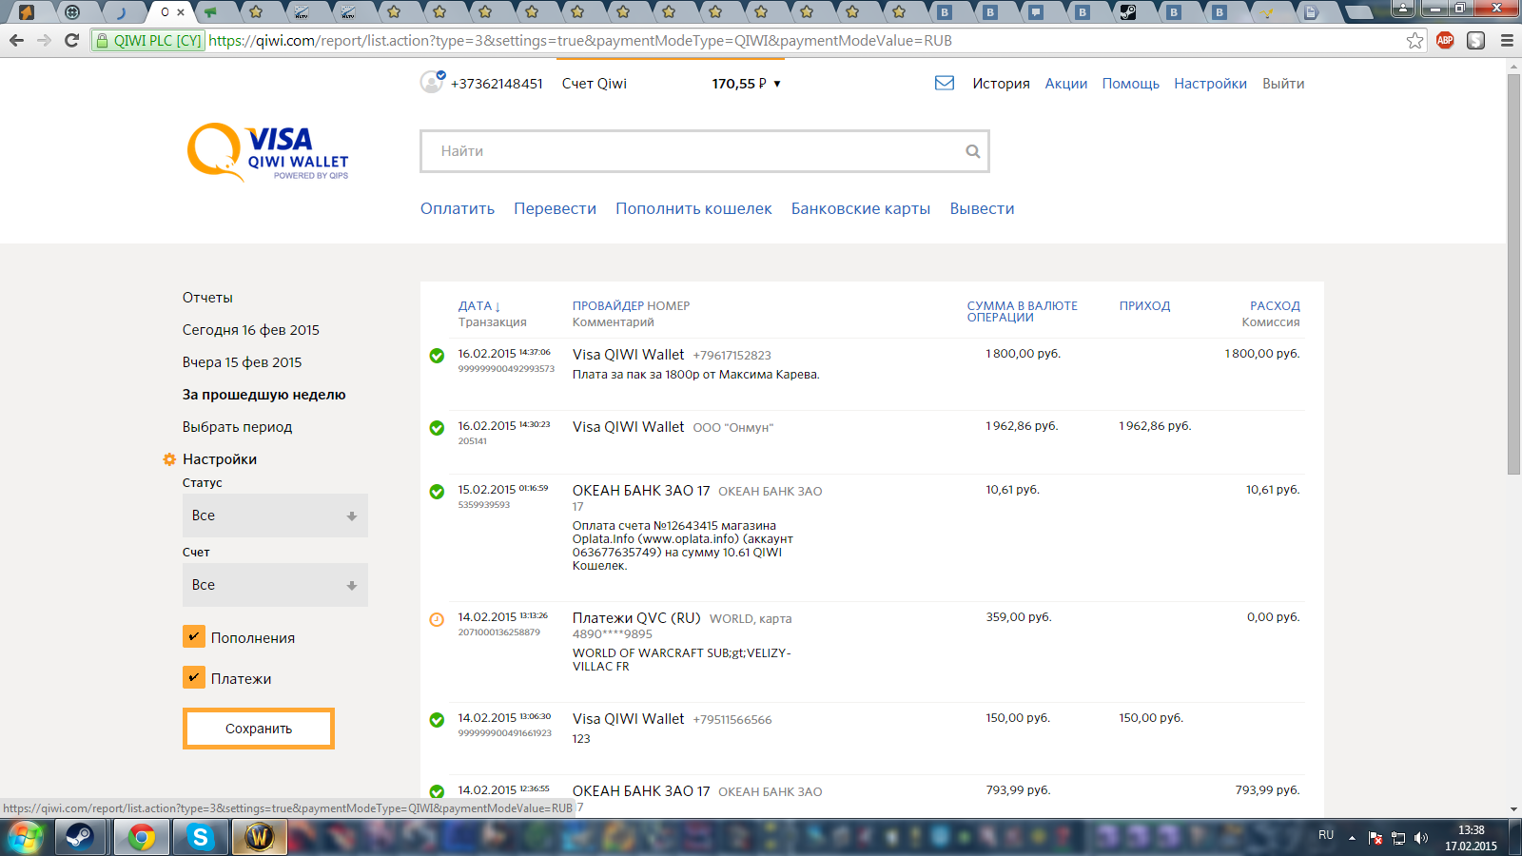This screenshot has width=1522, height=856.
Task: Click the search magnifier icon
Action: coord(972,151)
